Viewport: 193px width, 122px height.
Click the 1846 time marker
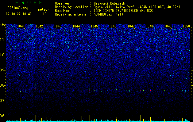(x=113, y=26)
